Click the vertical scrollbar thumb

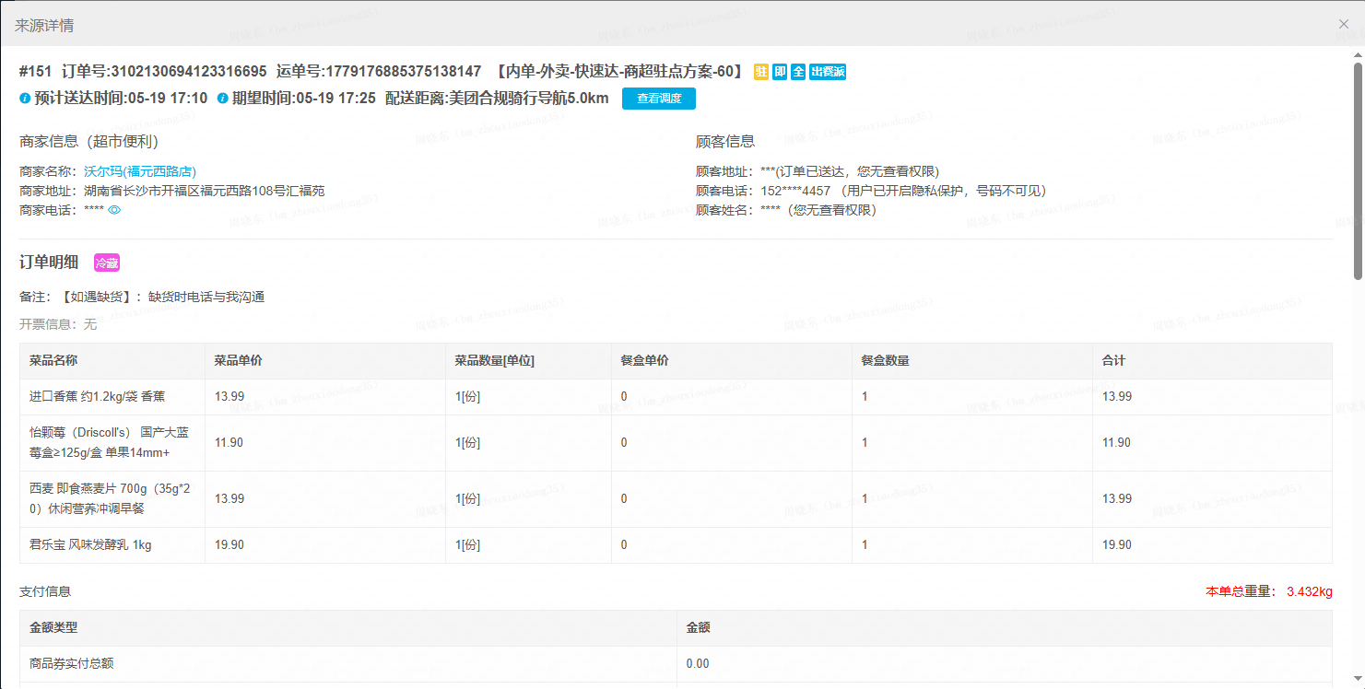tap(1358, 170)
